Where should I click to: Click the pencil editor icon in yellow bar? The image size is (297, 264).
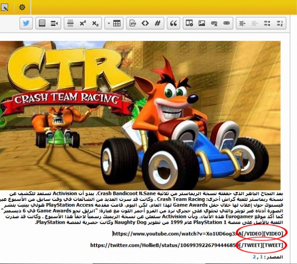4,8
